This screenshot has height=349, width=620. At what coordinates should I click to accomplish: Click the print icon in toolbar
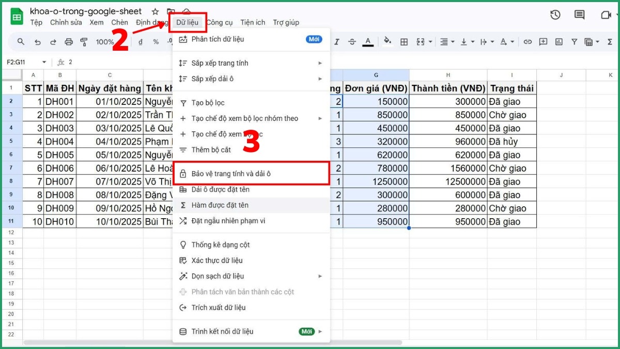coord(69,42)
